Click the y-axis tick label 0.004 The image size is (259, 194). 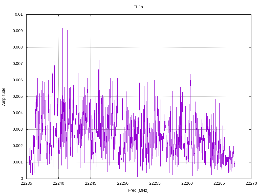click(18, 113)
